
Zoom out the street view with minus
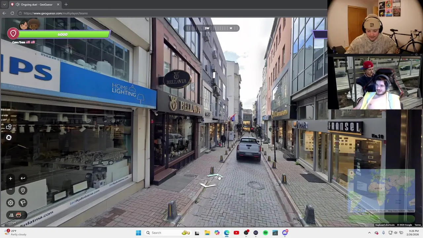[x=11, y=189]
